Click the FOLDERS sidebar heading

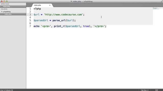click(4, 9)
